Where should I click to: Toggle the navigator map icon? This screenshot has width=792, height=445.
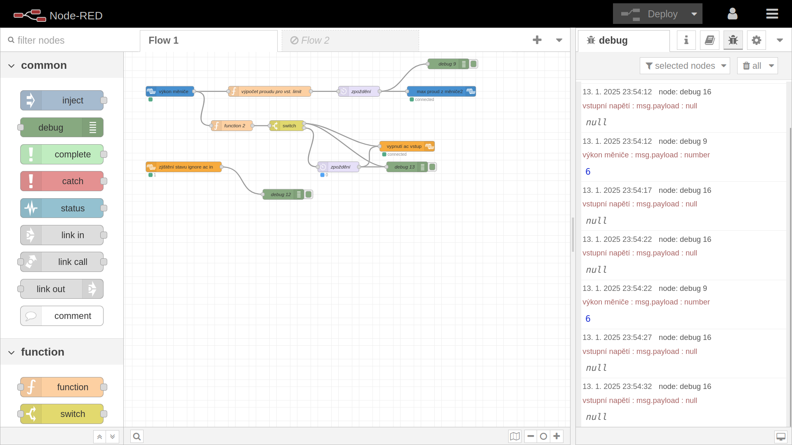point(514,436)
